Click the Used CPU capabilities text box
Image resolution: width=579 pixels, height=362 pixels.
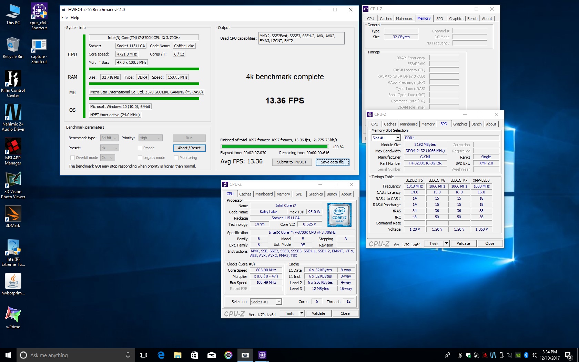tap(302, 38)
